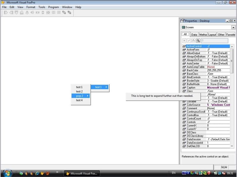Click the fx expression builder icon
237x177 pixels.
point(193,41)
